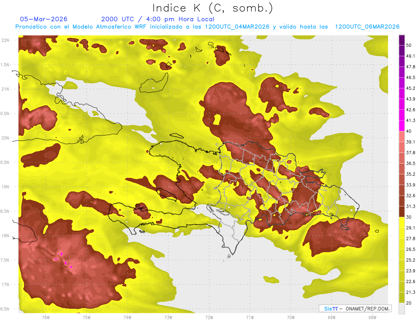Click the "74W" longitude axis label

[127, 317]
